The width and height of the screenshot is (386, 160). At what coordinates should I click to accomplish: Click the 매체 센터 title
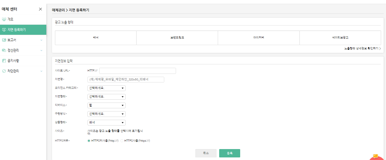(9, 9)
